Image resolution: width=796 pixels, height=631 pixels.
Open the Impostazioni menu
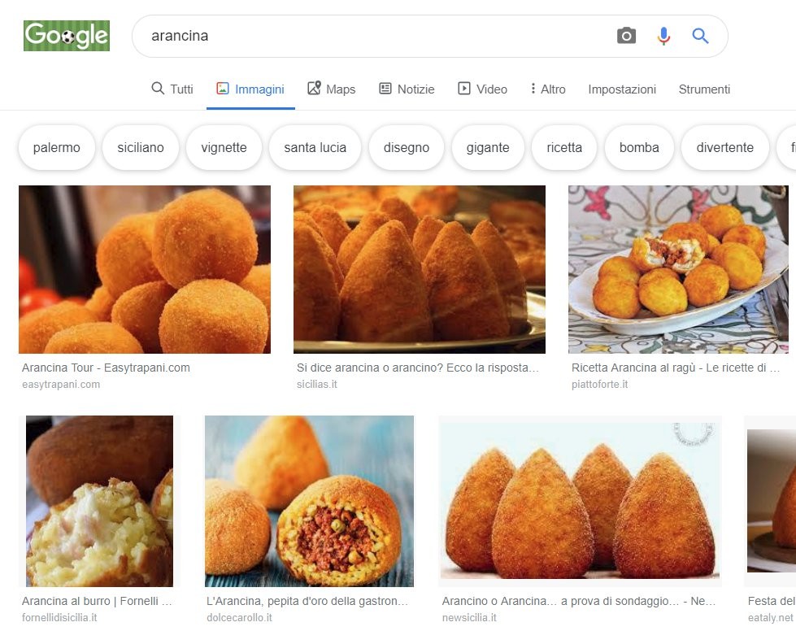point(622,89)
